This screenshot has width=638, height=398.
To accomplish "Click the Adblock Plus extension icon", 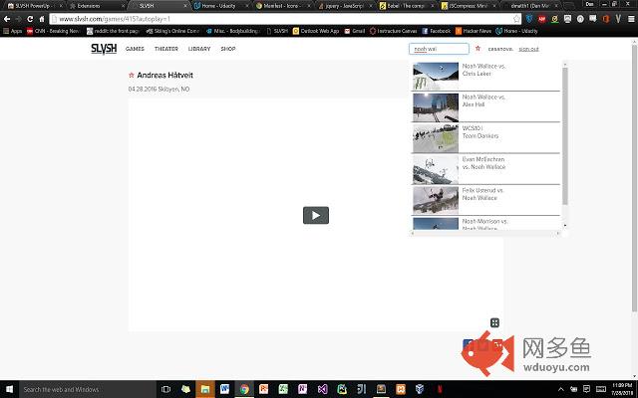I will click(x=542, y=19).
